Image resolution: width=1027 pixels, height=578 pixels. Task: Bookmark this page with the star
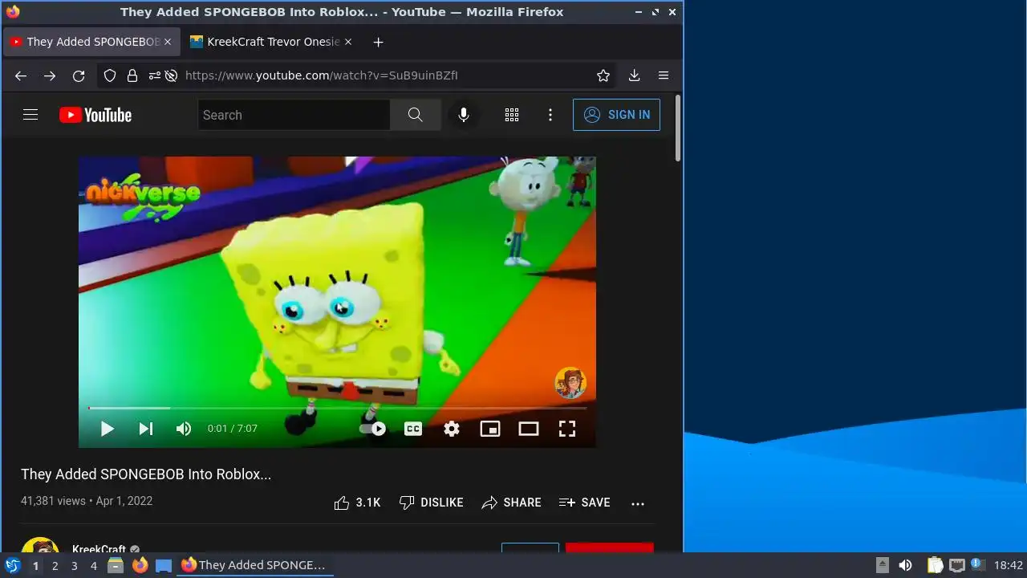[x=603, y=75]
